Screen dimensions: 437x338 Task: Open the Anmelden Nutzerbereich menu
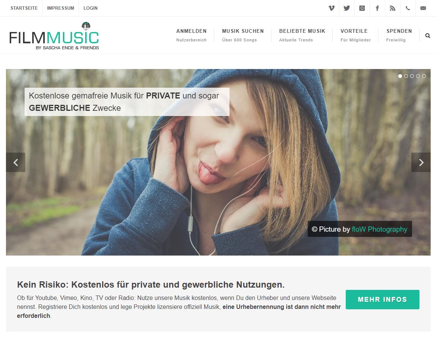coord(191,35)
